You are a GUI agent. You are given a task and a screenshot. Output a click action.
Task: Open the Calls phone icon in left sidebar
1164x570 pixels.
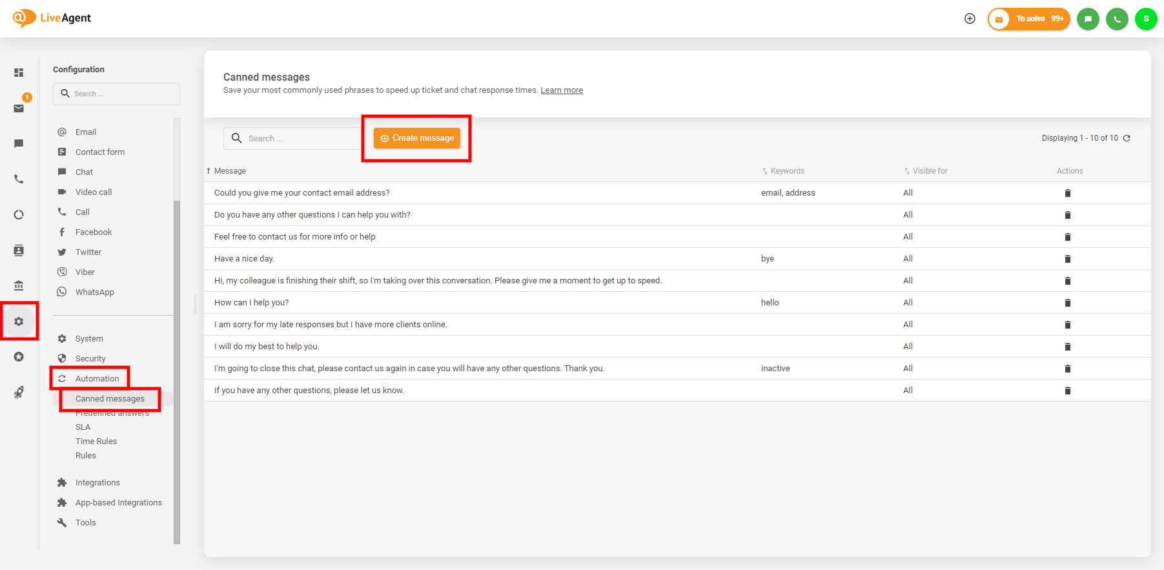pyautogui.click(x=19, y=179)
